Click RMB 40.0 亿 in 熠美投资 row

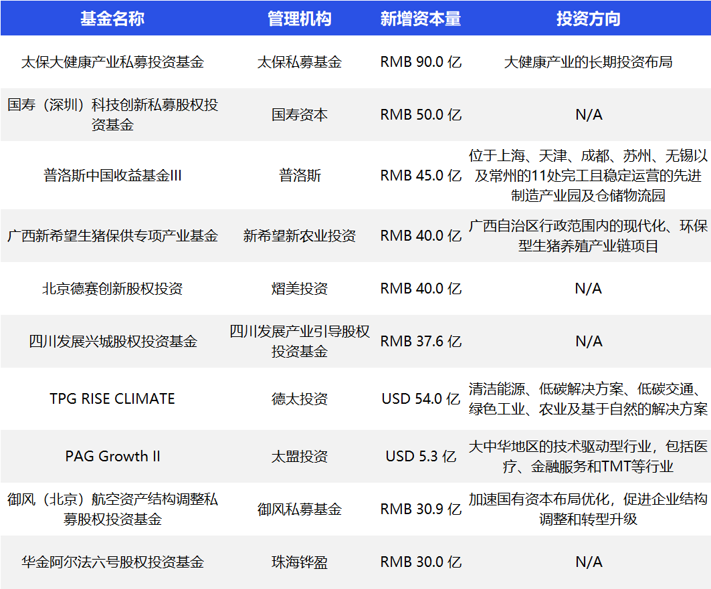click(421, 289)
